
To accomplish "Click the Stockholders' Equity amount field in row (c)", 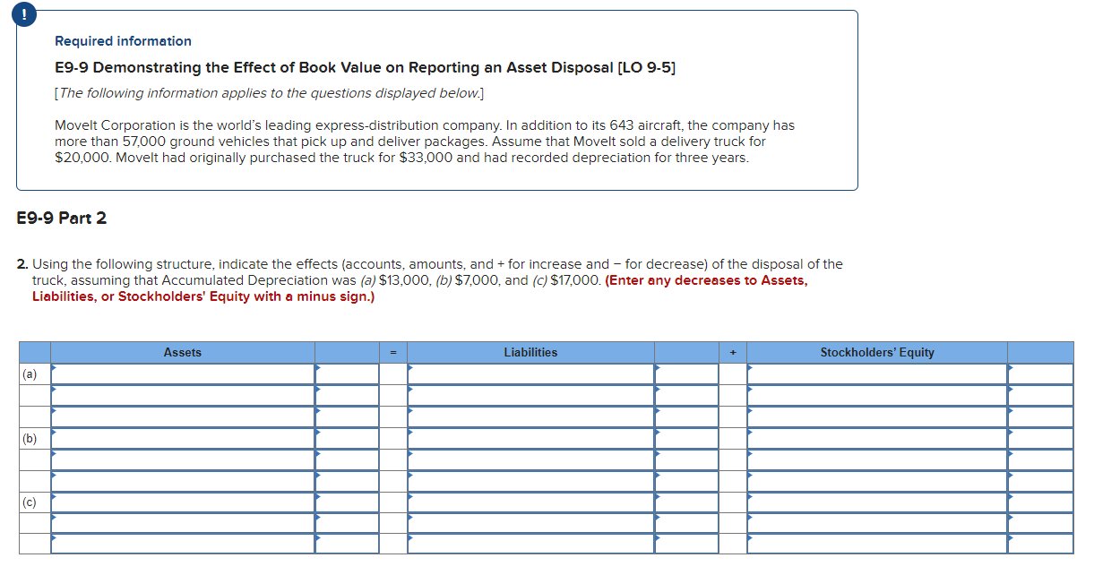I will coord(1039,503).
